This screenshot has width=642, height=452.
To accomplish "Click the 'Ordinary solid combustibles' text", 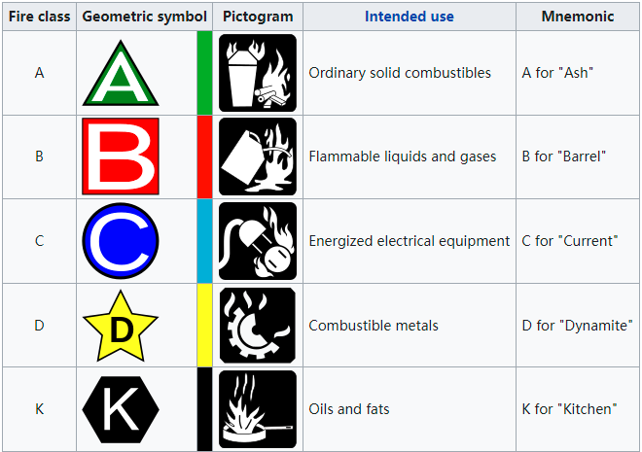I will 400,73.
